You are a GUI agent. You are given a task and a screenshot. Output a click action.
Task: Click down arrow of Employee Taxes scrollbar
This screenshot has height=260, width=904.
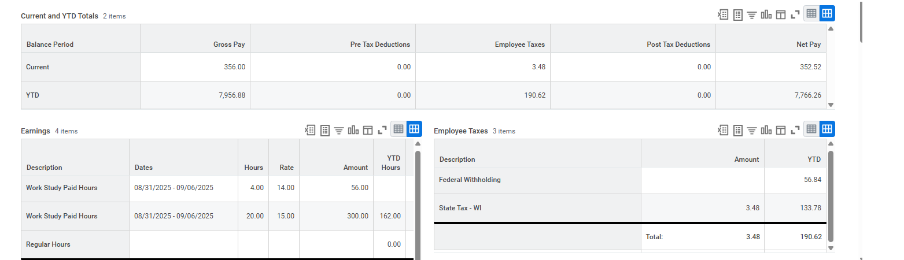point(831,248)
